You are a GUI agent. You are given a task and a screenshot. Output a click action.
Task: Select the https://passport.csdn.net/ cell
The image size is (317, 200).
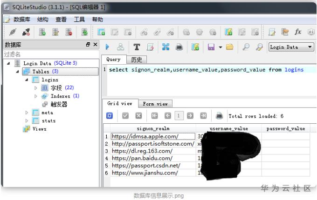153,166
